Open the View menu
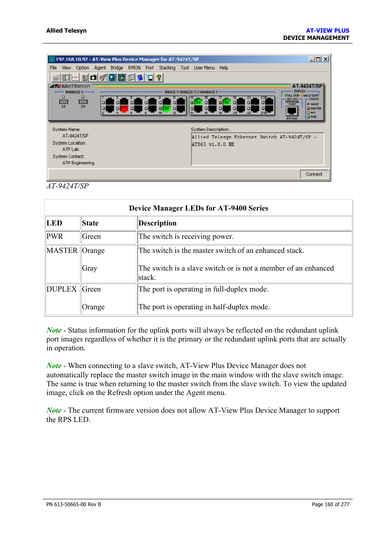This screenshot has height=544, width=384. click(x=66, y=68)
